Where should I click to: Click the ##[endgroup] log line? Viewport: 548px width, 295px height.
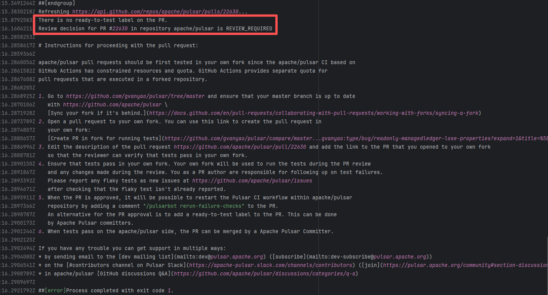pos(54,3)
